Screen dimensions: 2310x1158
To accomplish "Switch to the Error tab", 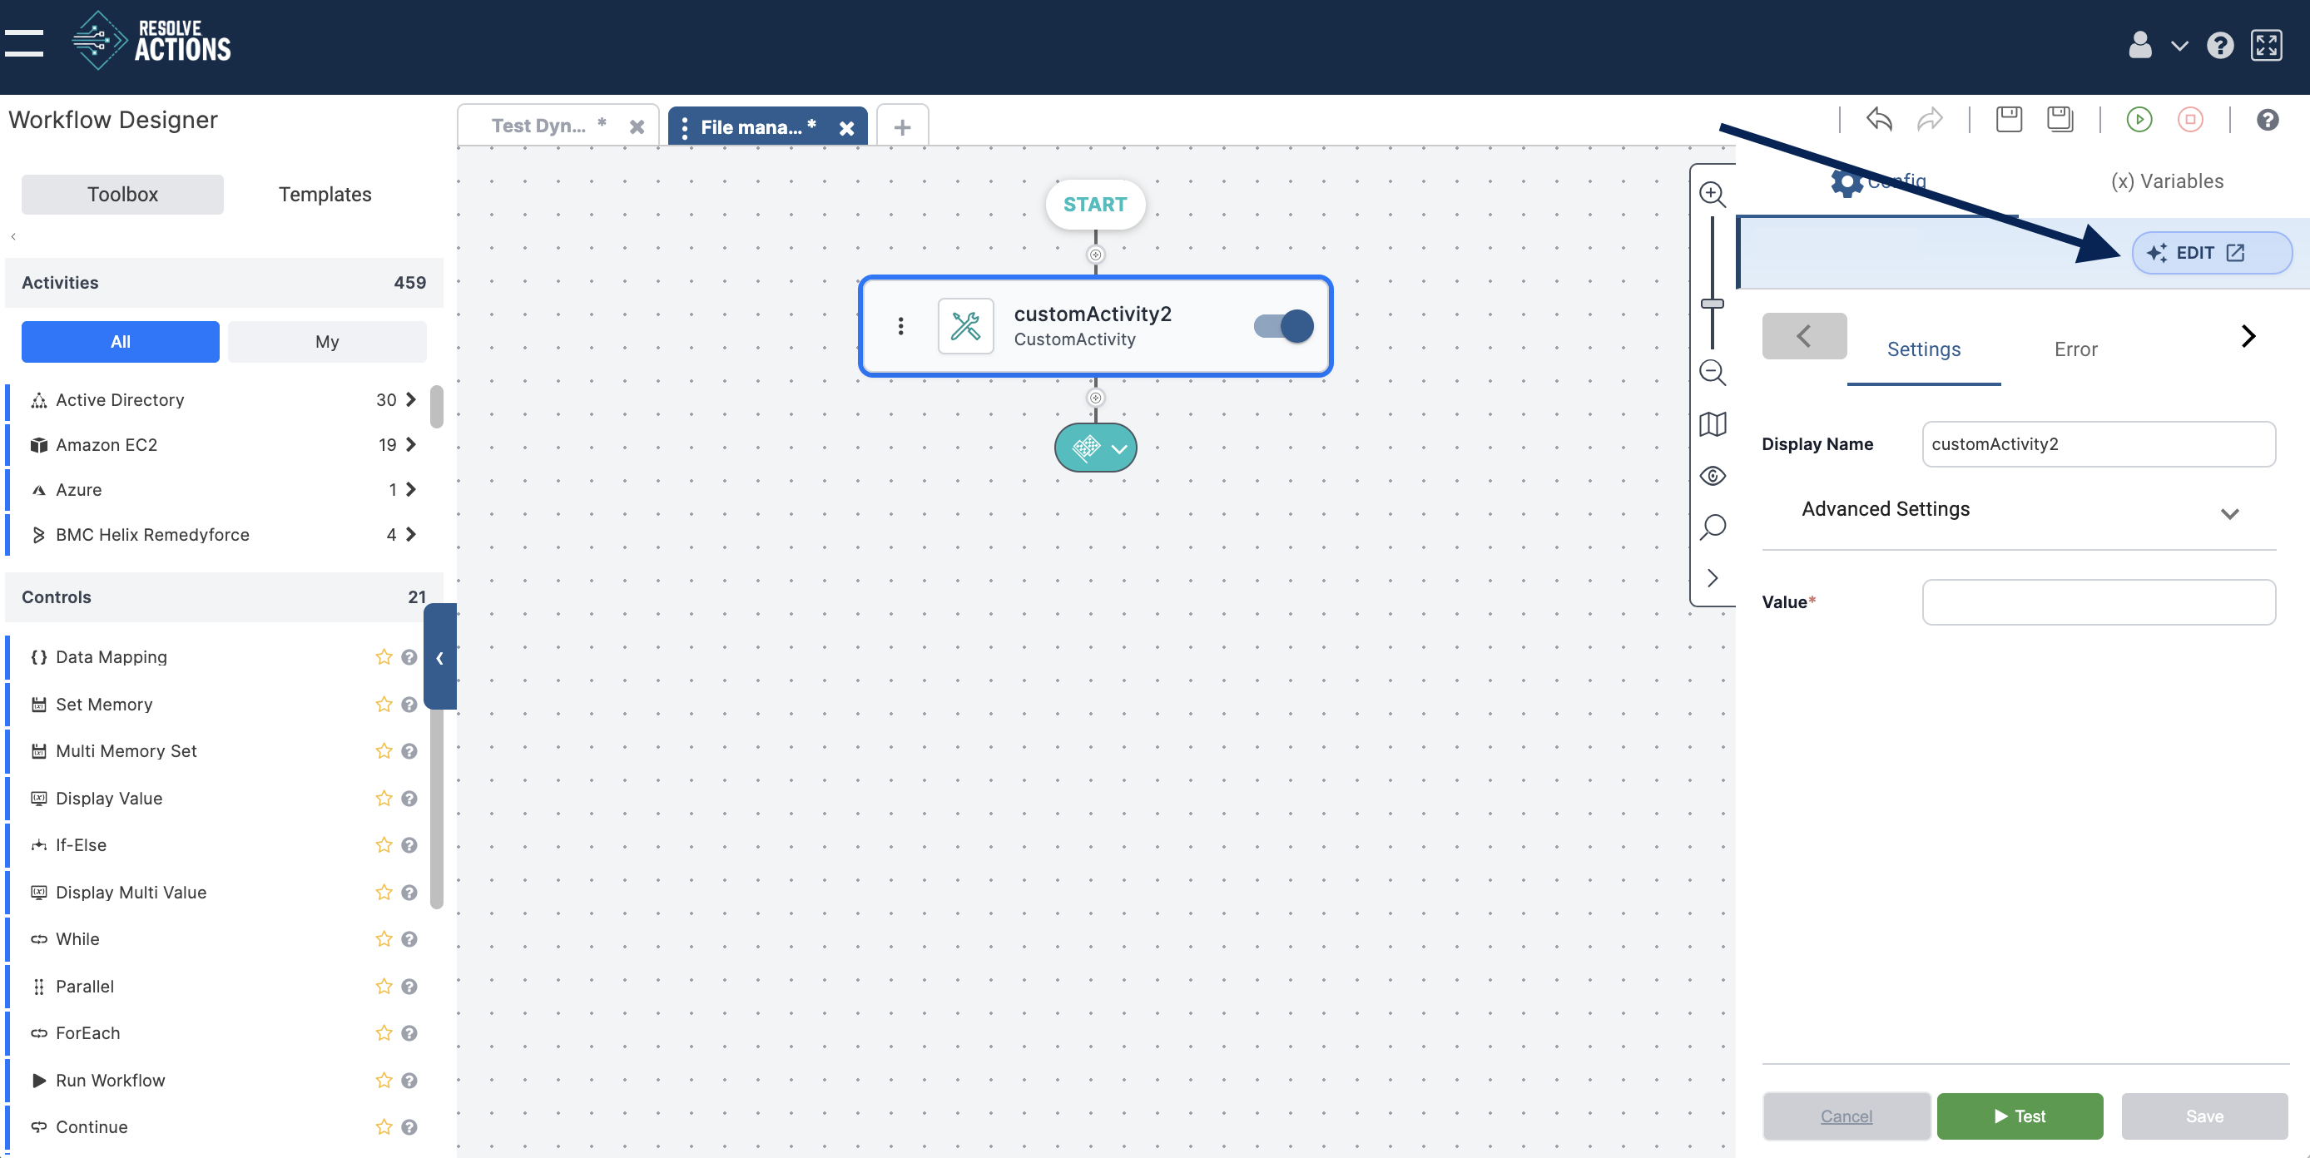I will point(2075,349).
